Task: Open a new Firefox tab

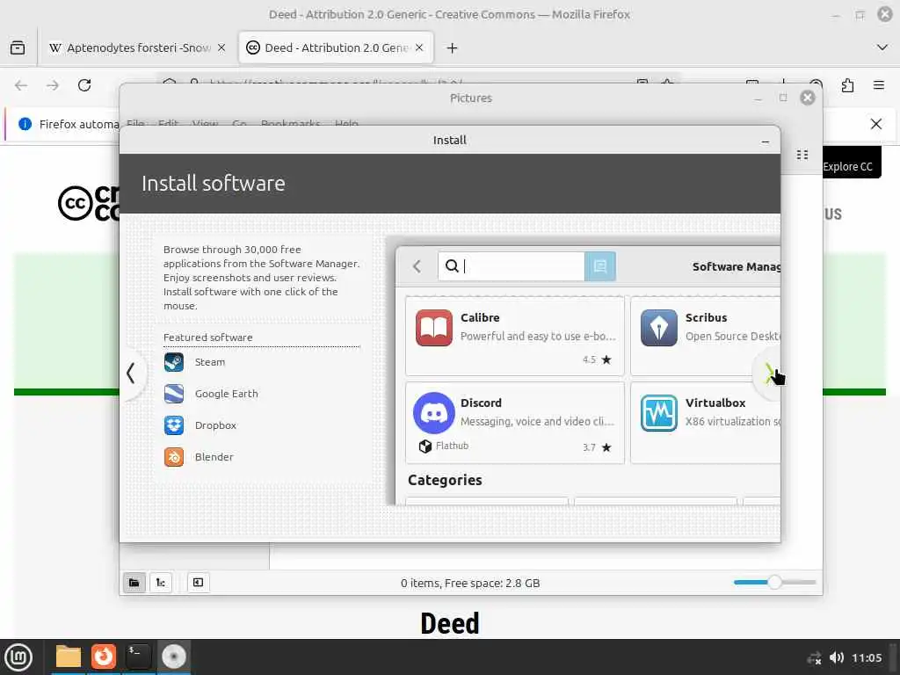Action: pos(453,48)
